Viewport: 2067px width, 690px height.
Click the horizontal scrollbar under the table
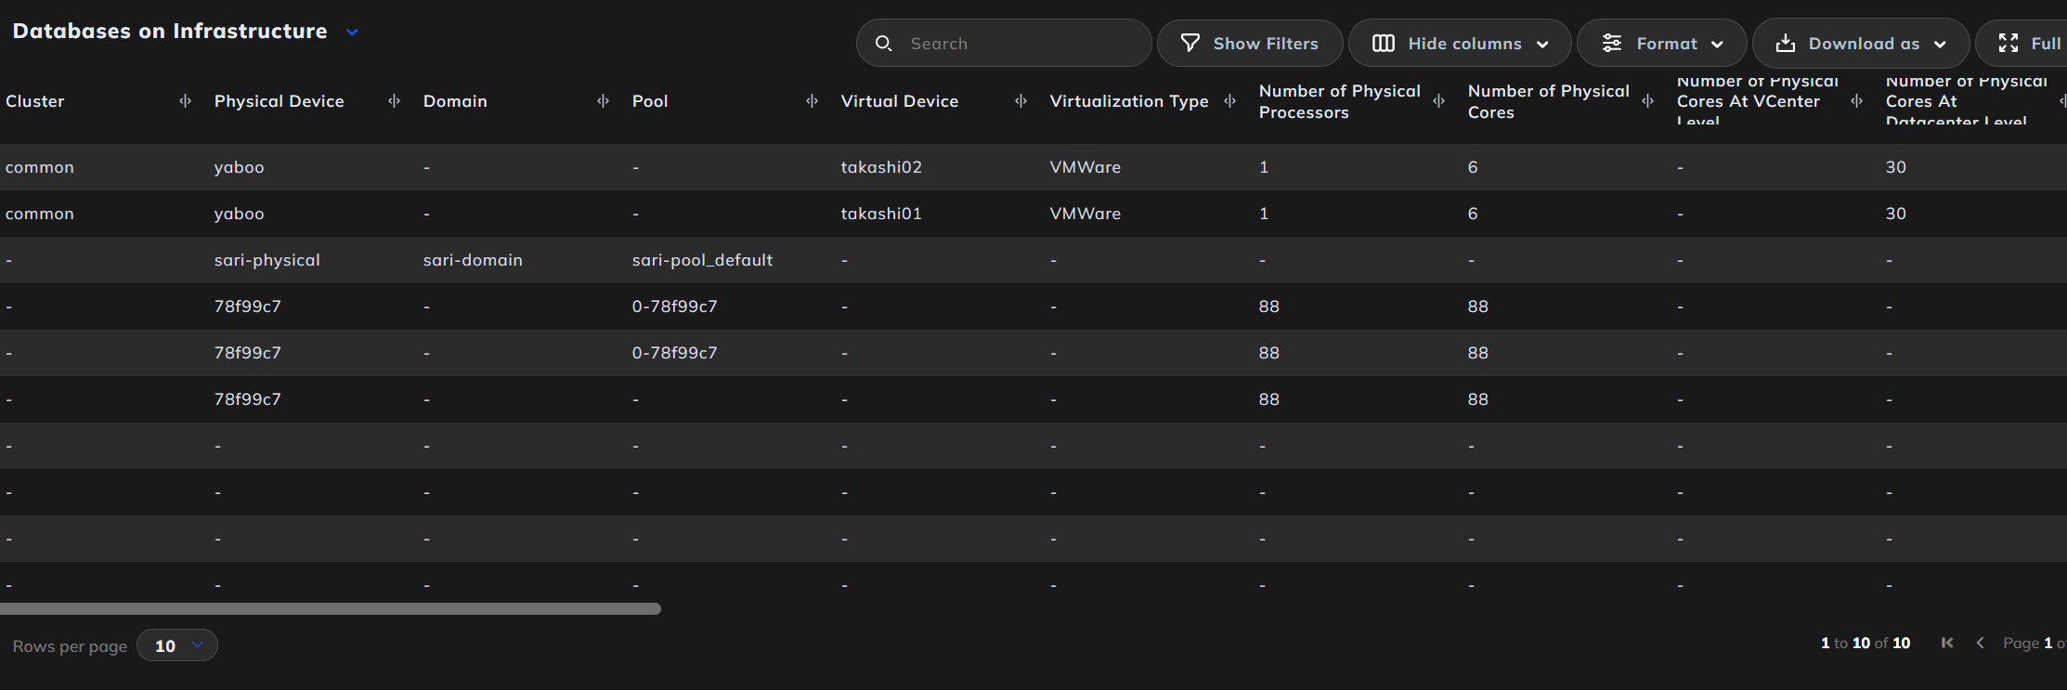click(x=330, y=609)
